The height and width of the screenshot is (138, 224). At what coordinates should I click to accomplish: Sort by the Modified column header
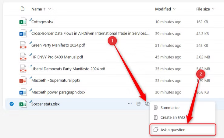click(163, 9)
